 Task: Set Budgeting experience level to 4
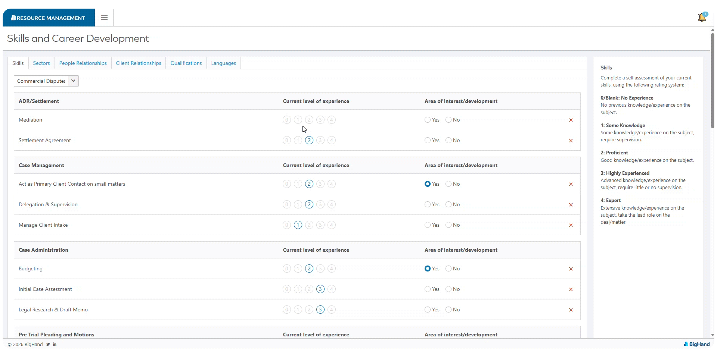click(332, 268)
